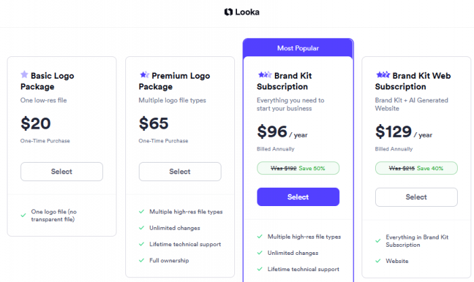
Task: Click the Brand Kit Subscription title
Action: coord(284,81)
